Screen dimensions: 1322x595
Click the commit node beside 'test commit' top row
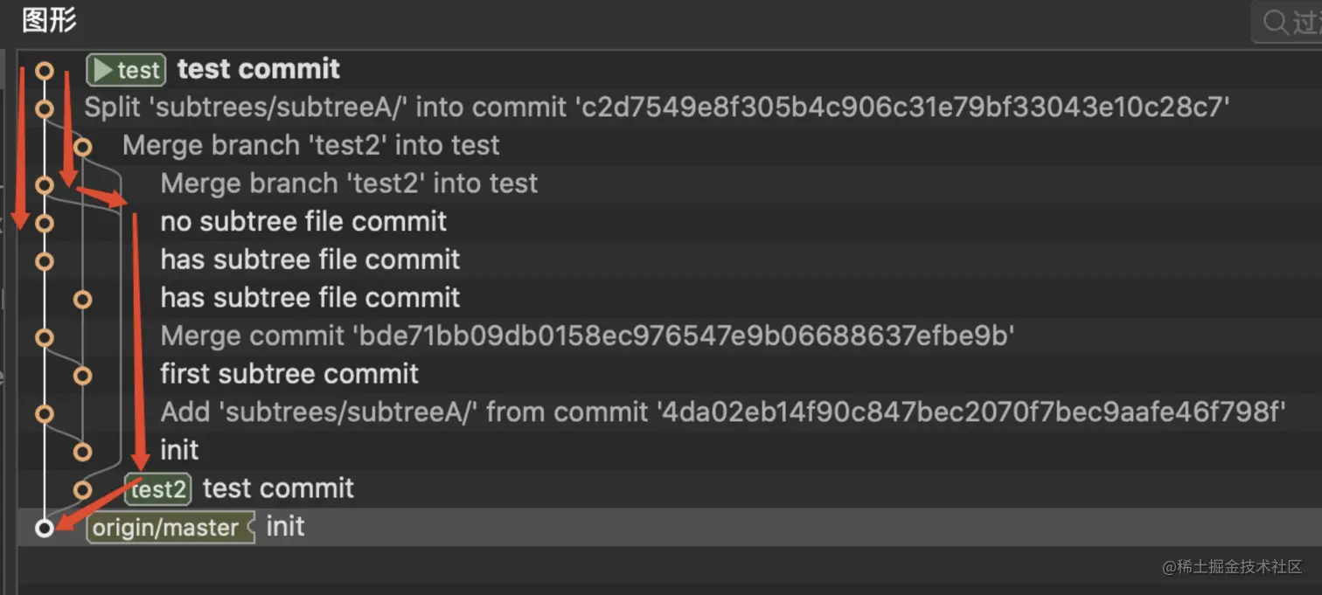pyautogui.click(x=45, y=70)
